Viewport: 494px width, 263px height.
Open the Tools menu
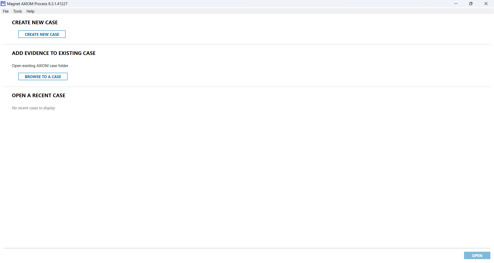point(18,11)
